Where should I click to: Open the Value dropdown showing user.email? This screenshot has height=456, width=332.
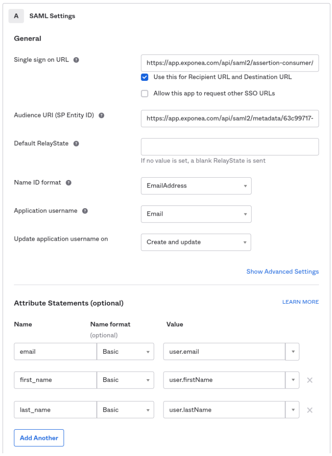coord(292,351)
